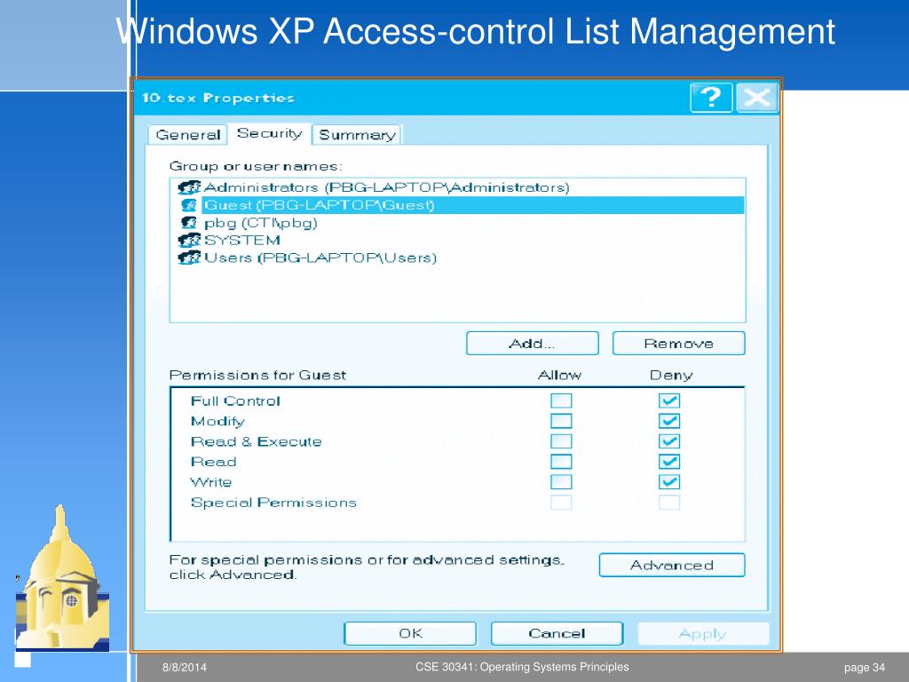
Task: Uncheck Deny for Full Control
Action: pyautogui.click(x=669, y=400)
